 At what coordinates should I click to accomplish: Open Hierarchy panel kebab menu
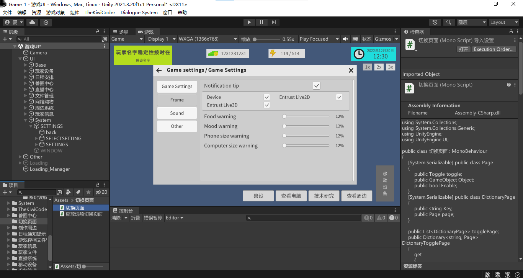click(105, 32)
